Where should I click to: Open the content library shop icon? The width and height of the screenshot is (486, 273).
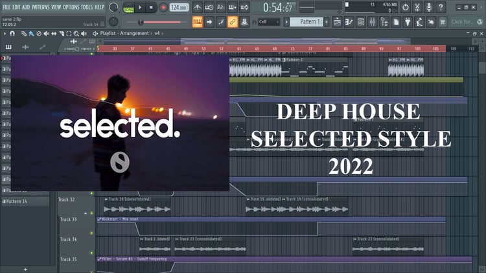click(443, 22)
